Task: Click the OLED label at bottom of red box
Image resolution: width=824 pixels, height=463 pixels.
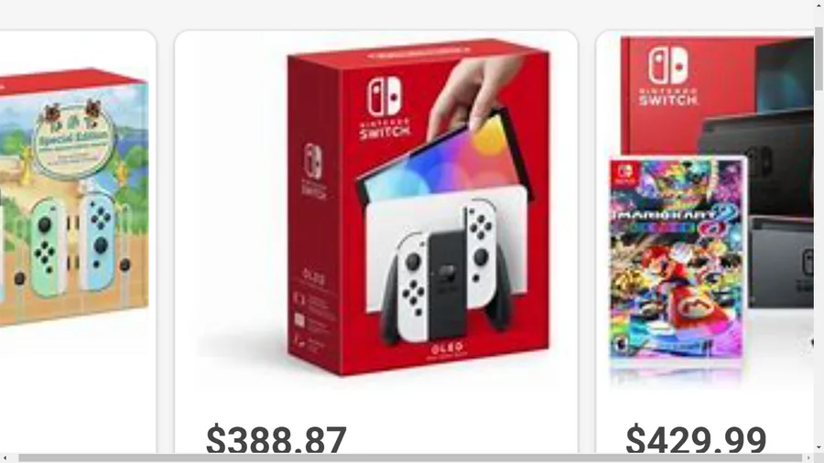Action: click(447, 348)
